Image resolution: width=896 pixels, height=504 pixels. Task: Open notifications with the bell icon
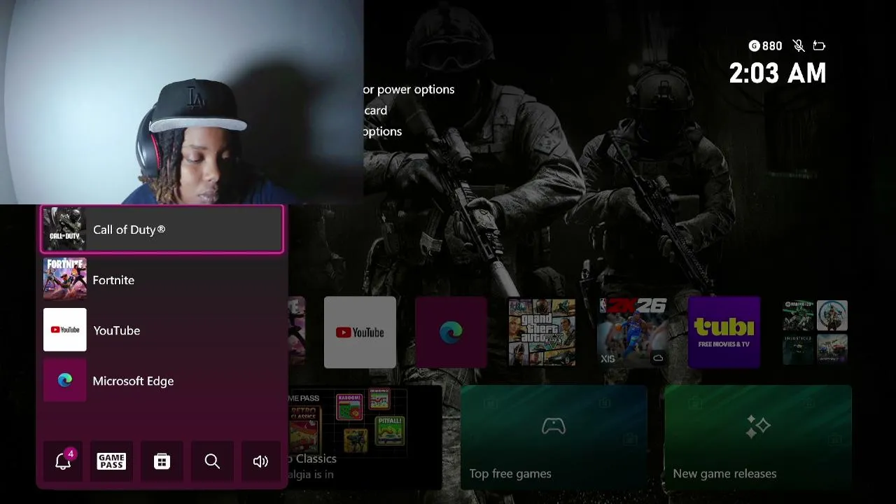[63, 461]
